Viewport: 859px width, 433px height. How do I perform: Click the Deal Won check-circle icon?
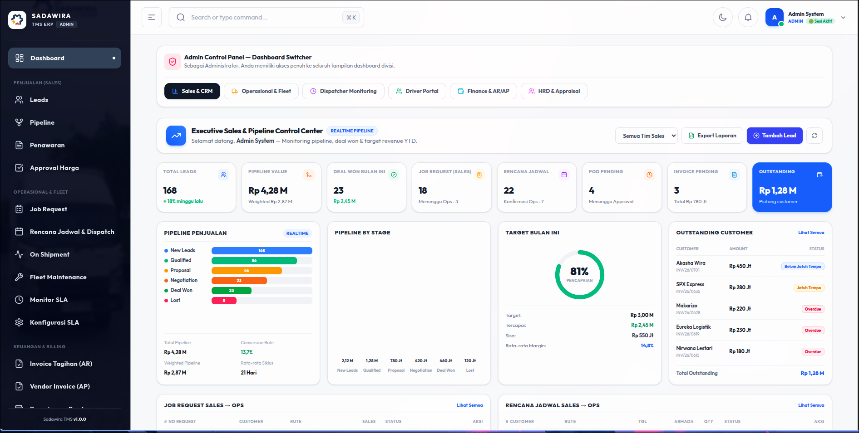point(394,175)
